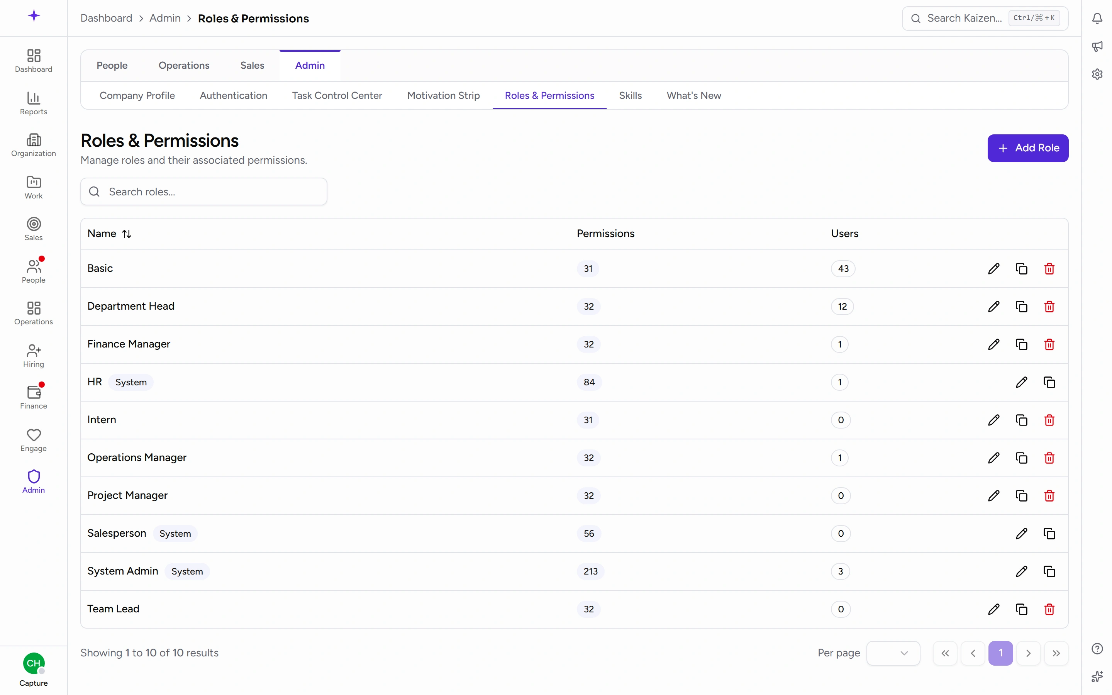Image resolution: width=1112 pixels, height=695 pixels.
Task: Delete the Team Lead role
Action: [1049, 609]
